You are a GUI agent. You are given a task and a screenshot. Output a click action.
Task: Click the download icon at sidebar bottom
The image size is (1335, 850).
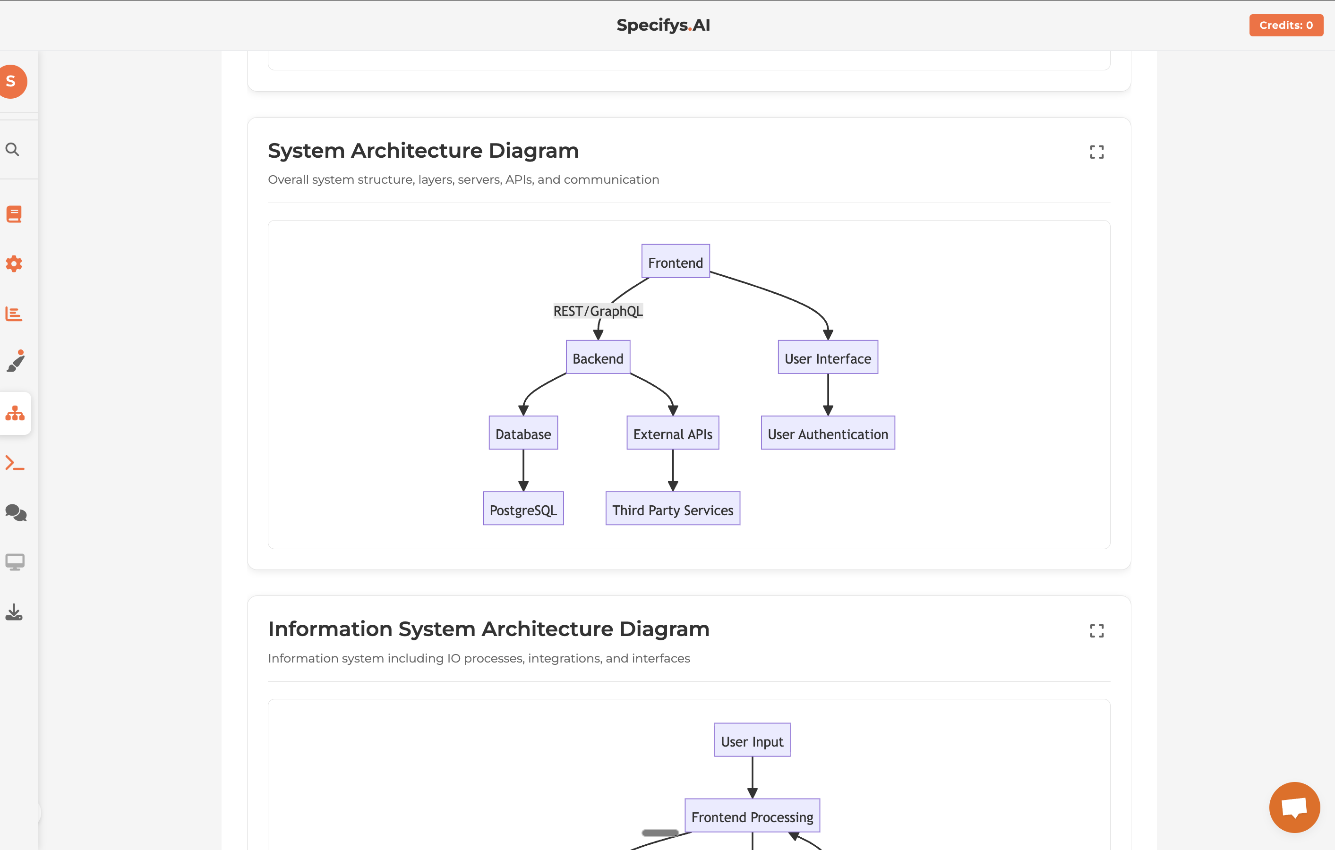[x=13, y=612]
